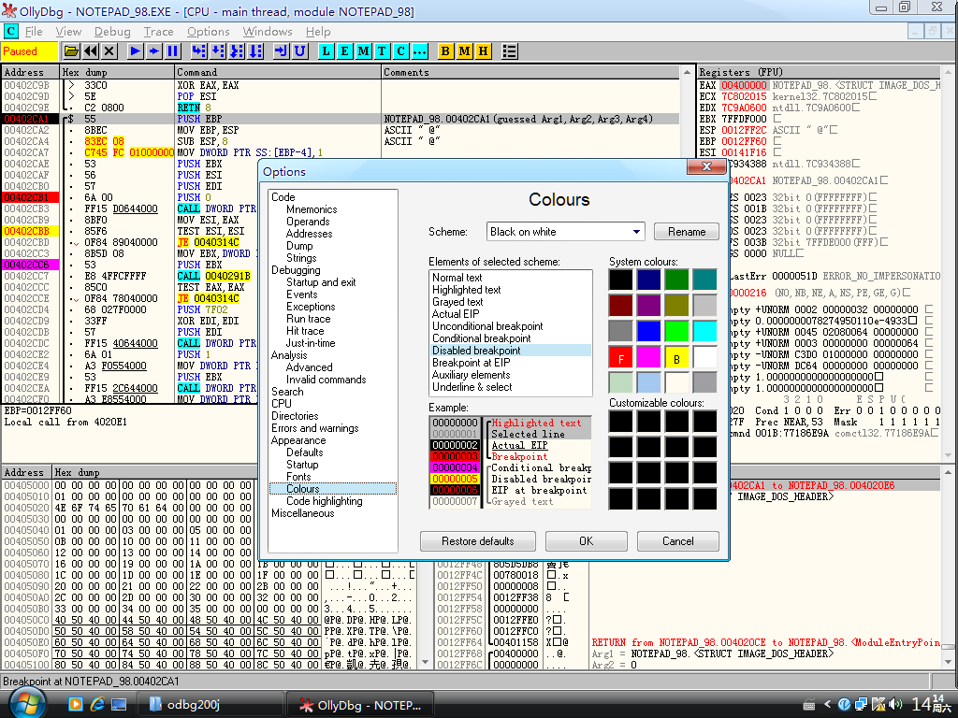Open Log window with cyan L button
This screenshot has width=958, height=718.
tap(326, 50)
